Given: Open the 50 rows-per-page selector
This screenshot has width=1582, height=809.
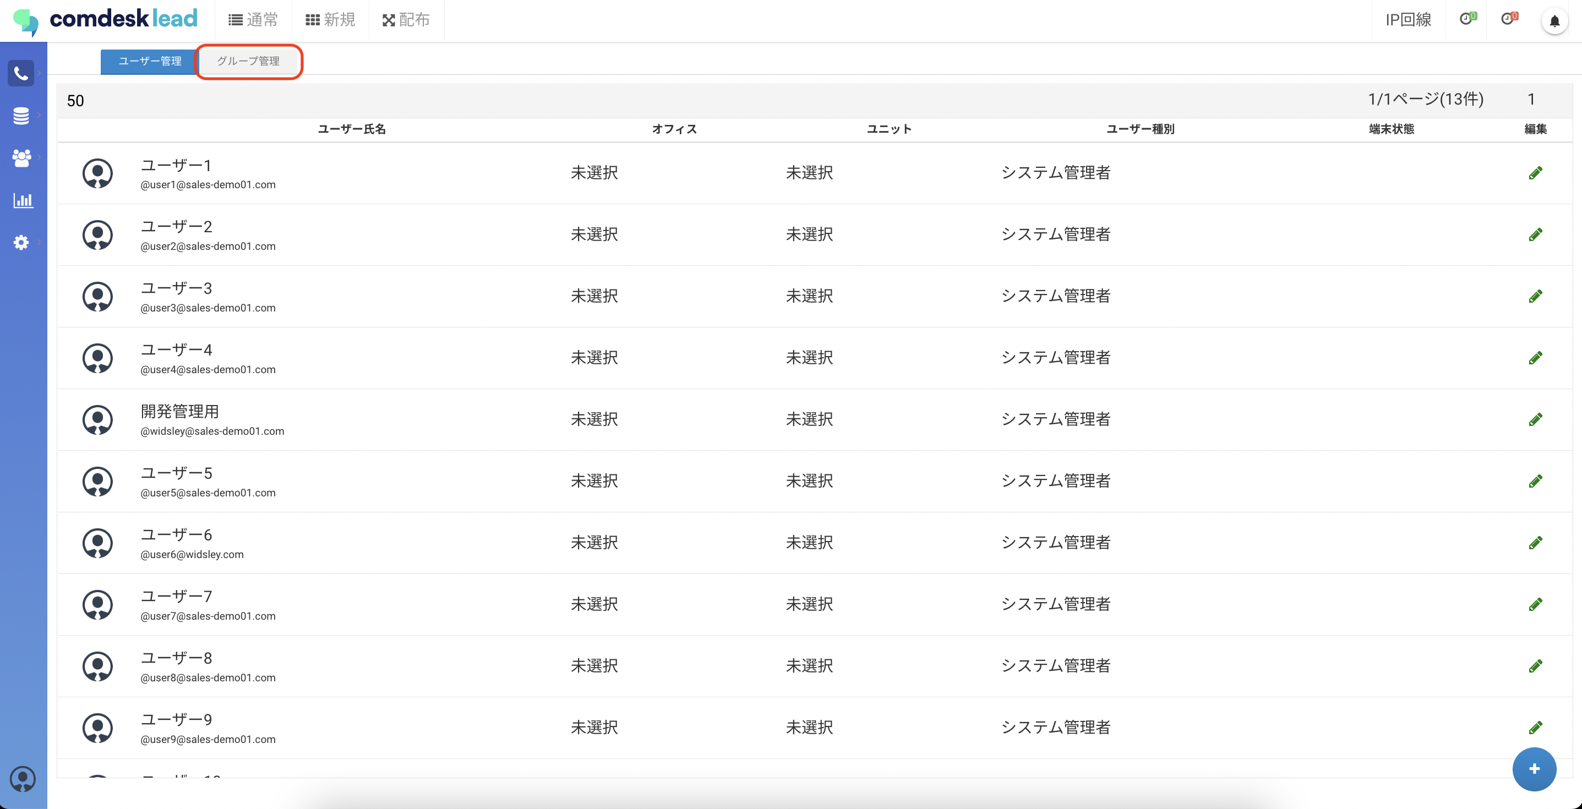Looking at the screenshot, I should pos(75,101).
